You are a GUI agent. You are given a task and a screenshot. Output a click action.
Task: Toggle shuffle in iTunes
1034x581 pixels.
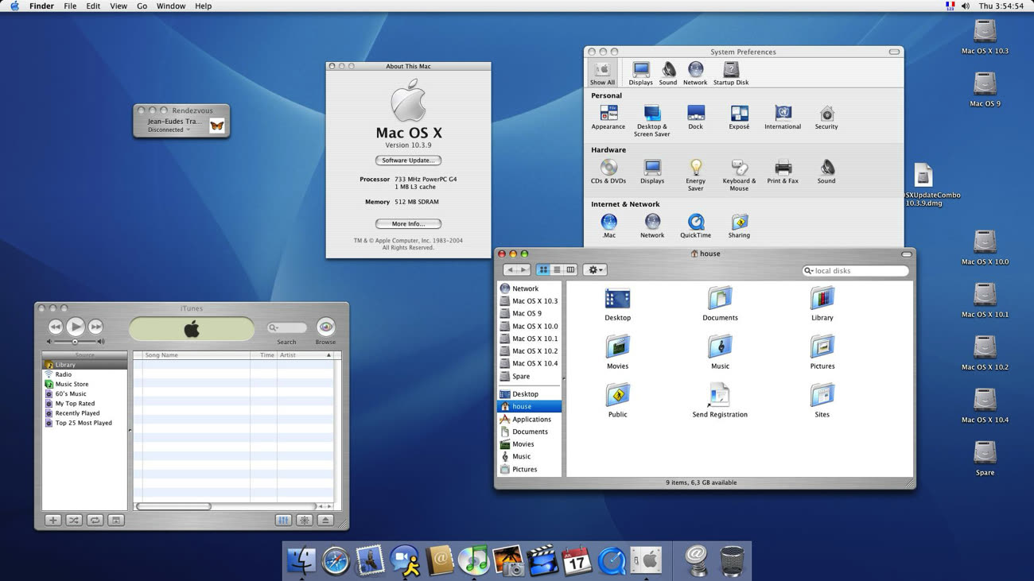click(73, 520)
